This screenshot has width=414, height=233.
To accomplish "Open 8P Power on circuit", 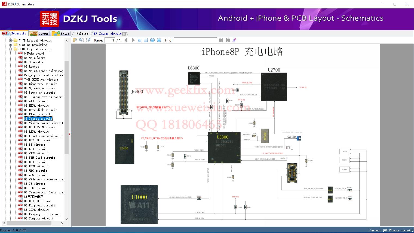I will [x=39, y=92].
